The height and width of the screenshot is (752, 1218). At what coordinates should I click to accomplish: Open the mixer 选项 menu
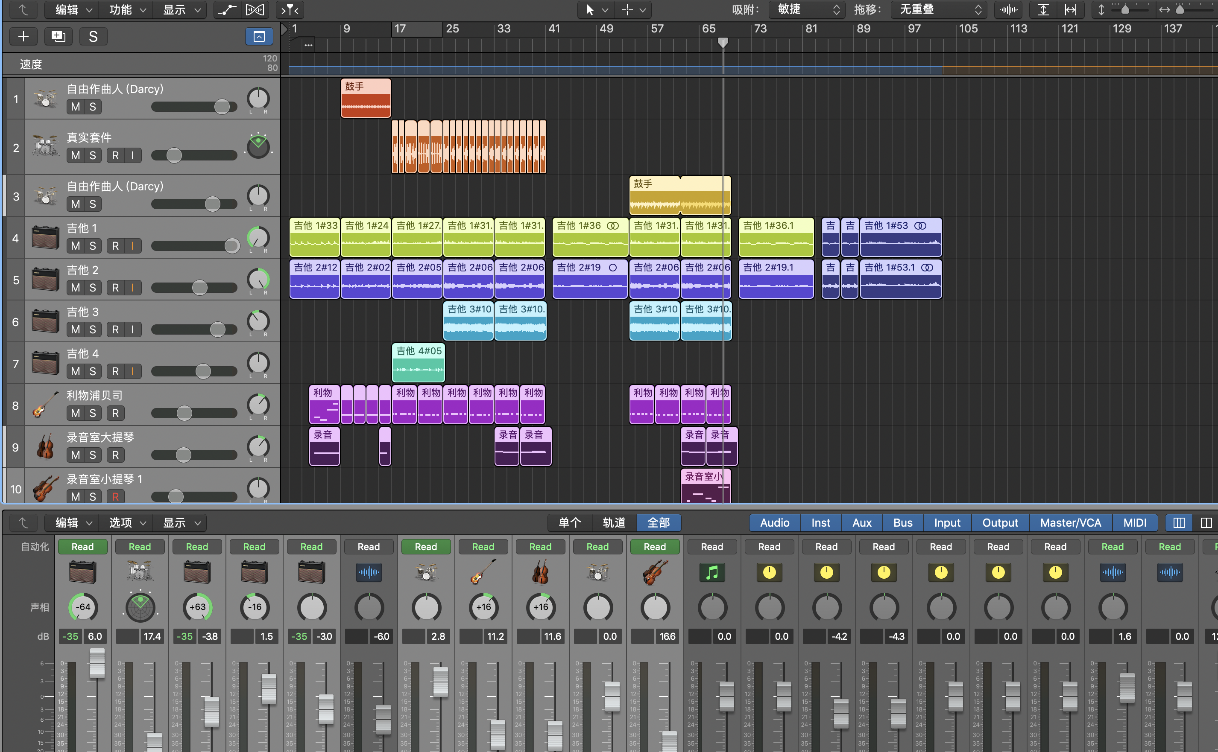click(x=126, y=523)
